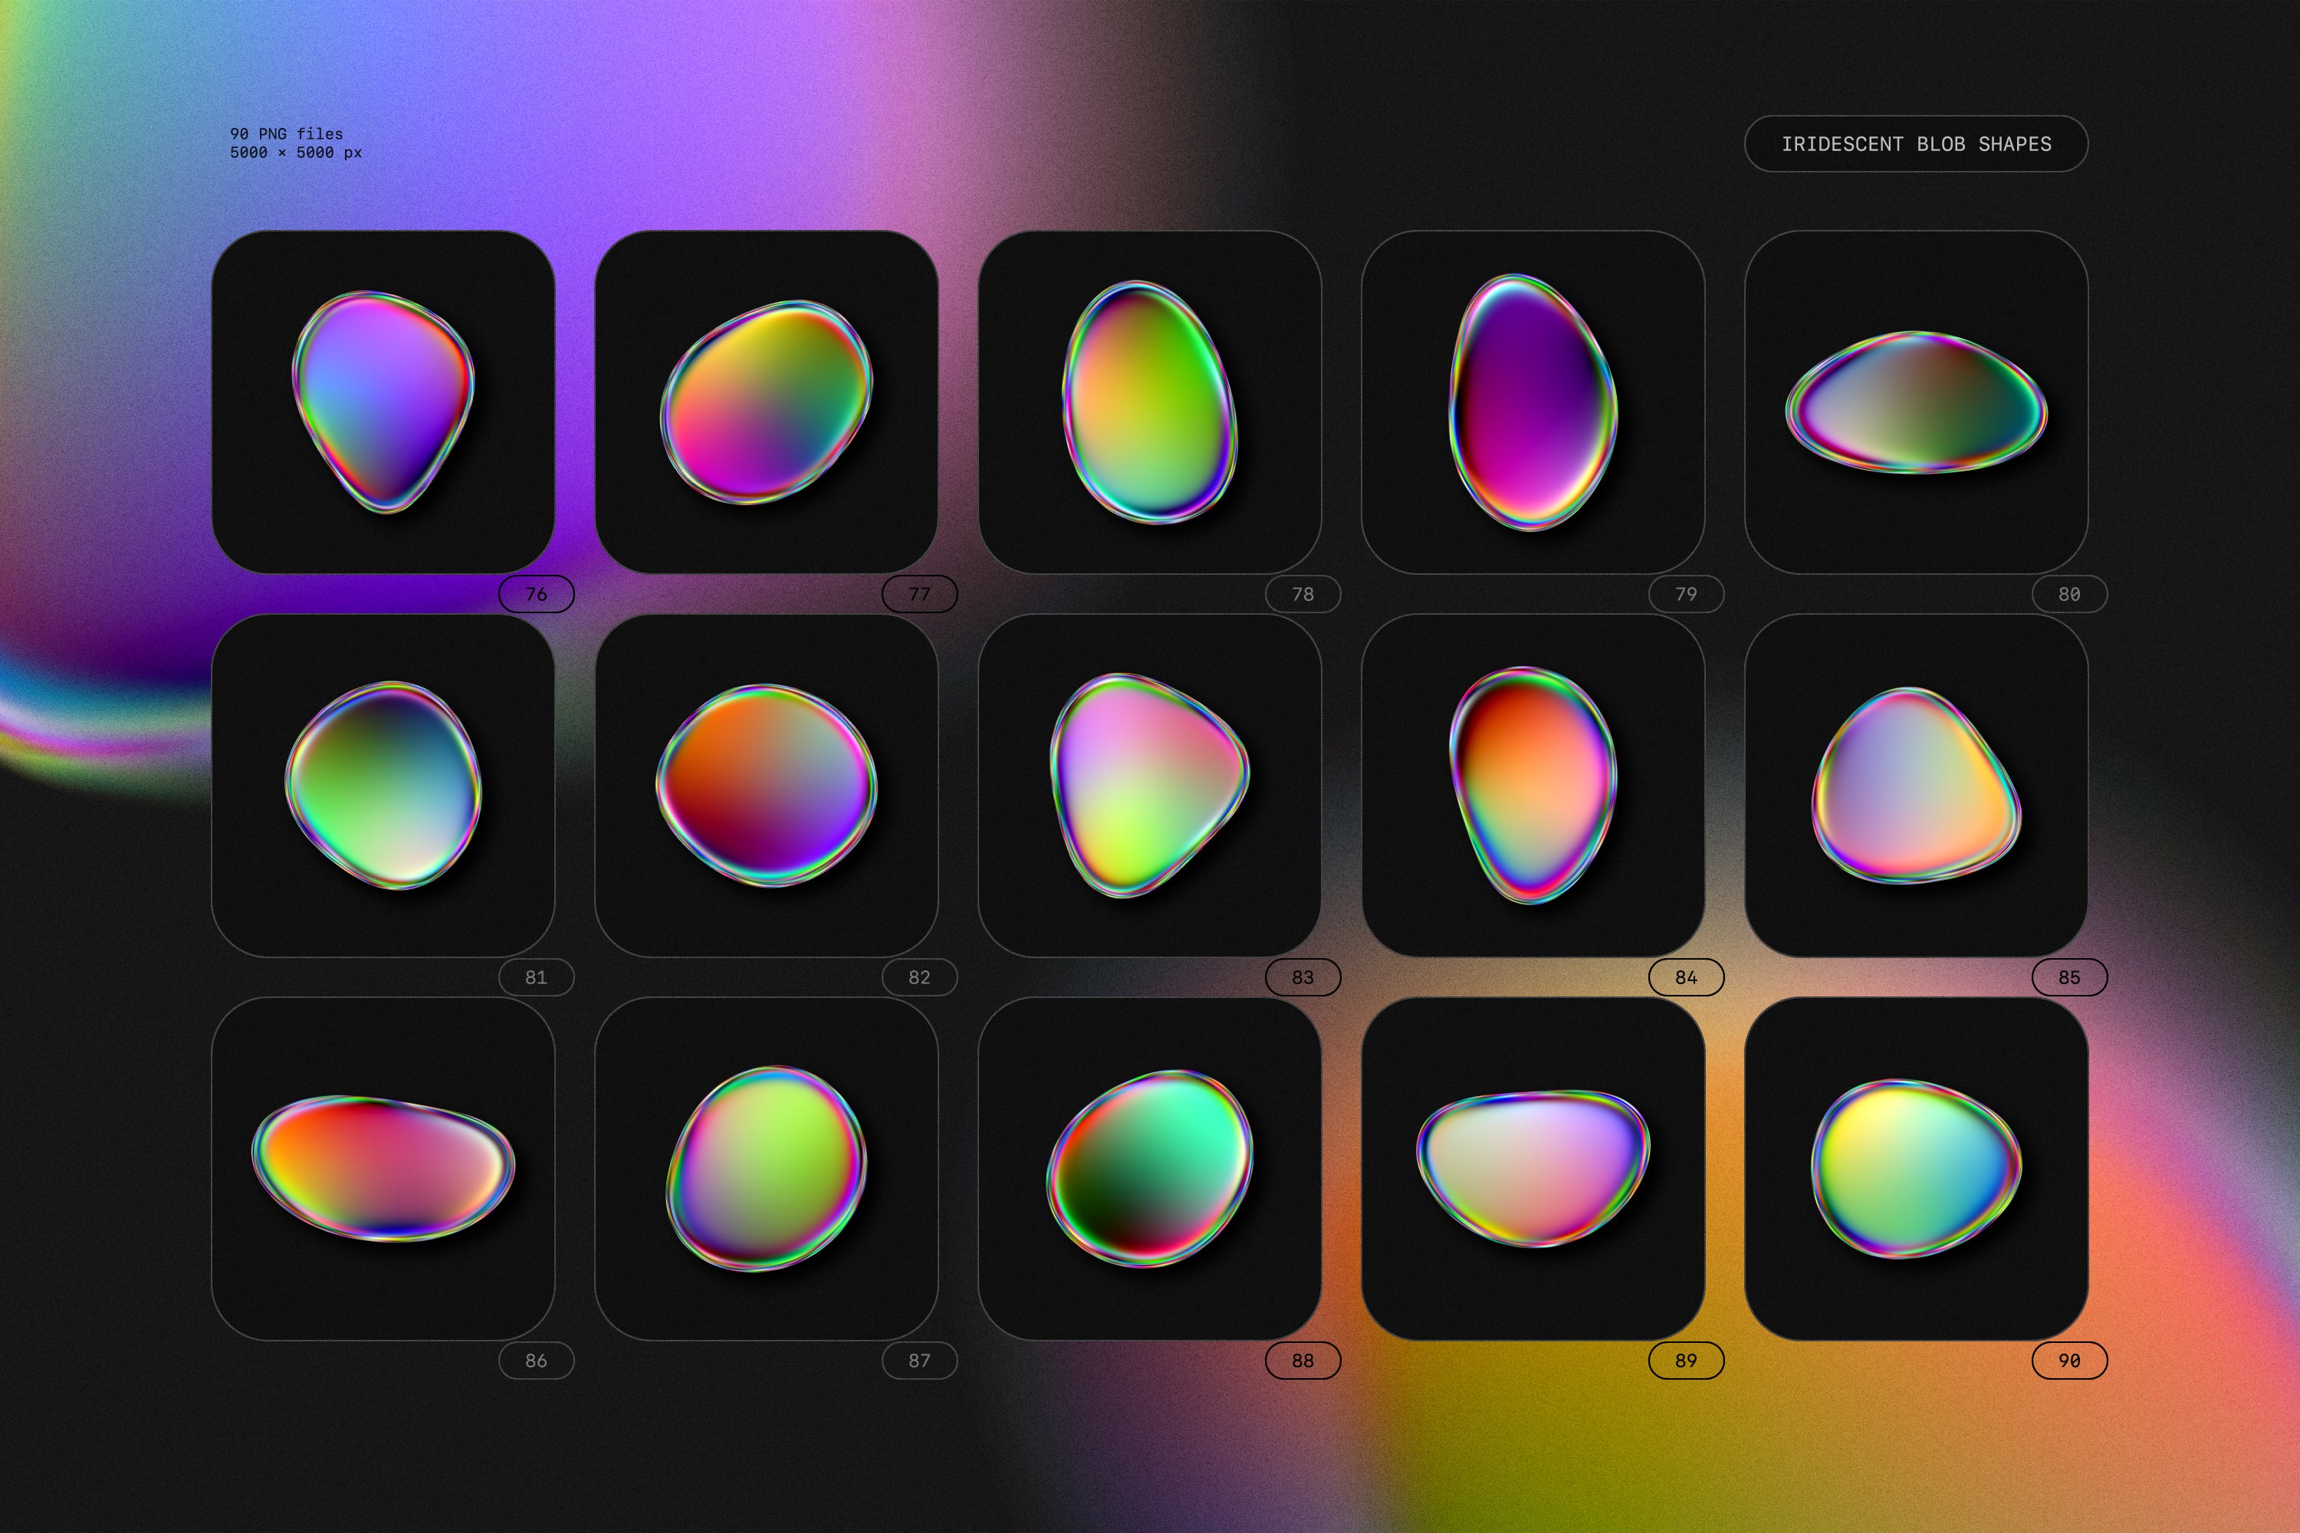Click the number badge labeled 90
The image size is (2300, 1533).
(2069, 1360)
